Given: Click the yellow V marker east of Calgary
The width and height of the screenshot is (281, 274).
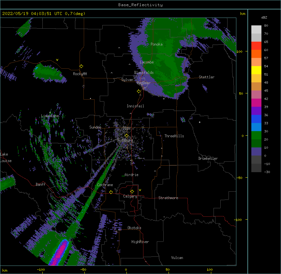Looking at the screenshot, I should 140,190.
